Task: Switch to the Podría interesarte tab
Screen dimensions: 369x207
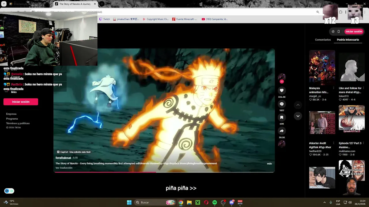Action: (348, 40)
